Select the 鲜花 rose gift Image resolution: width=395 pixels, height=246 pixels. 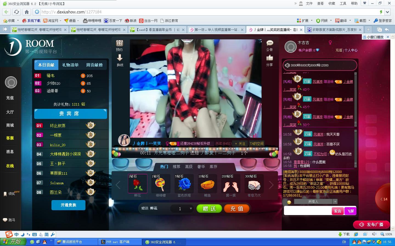pyautogui.click(x=137, y=184)
